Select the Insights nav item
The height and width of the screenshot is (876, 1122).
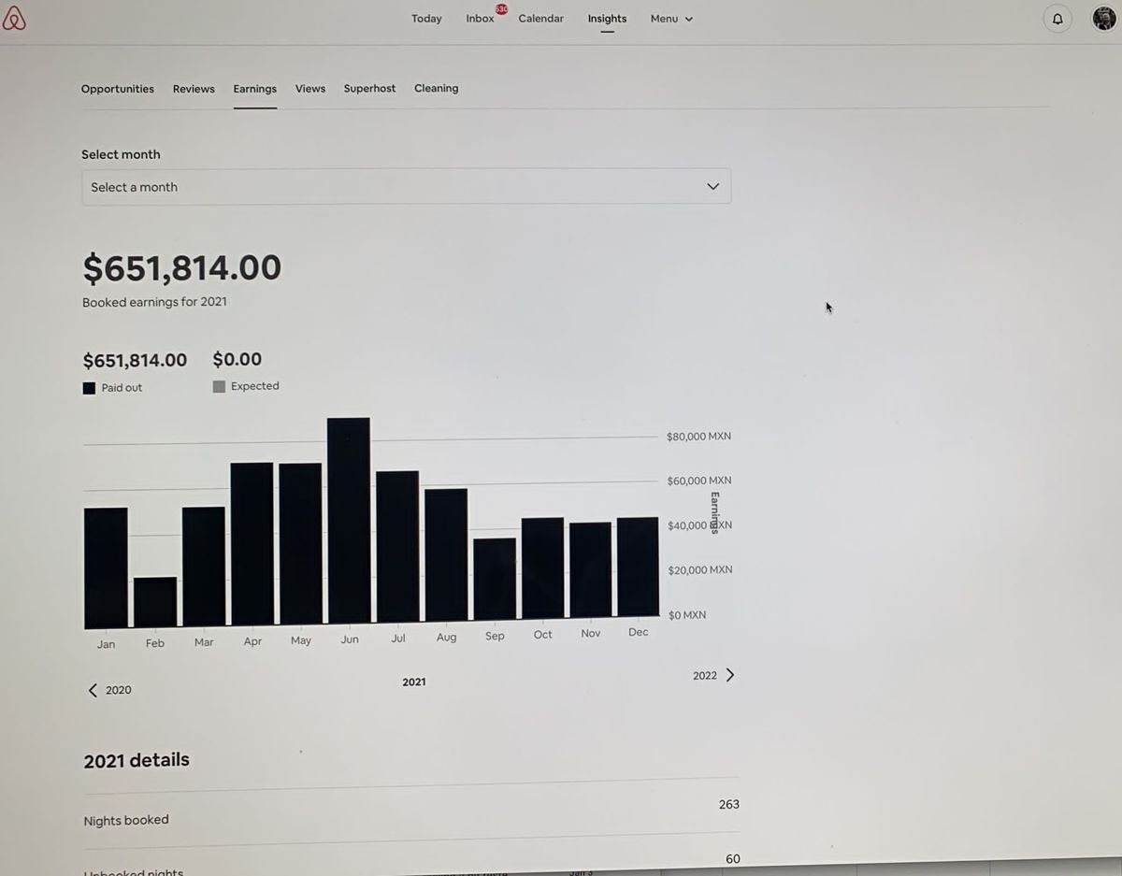click(607, 19)
